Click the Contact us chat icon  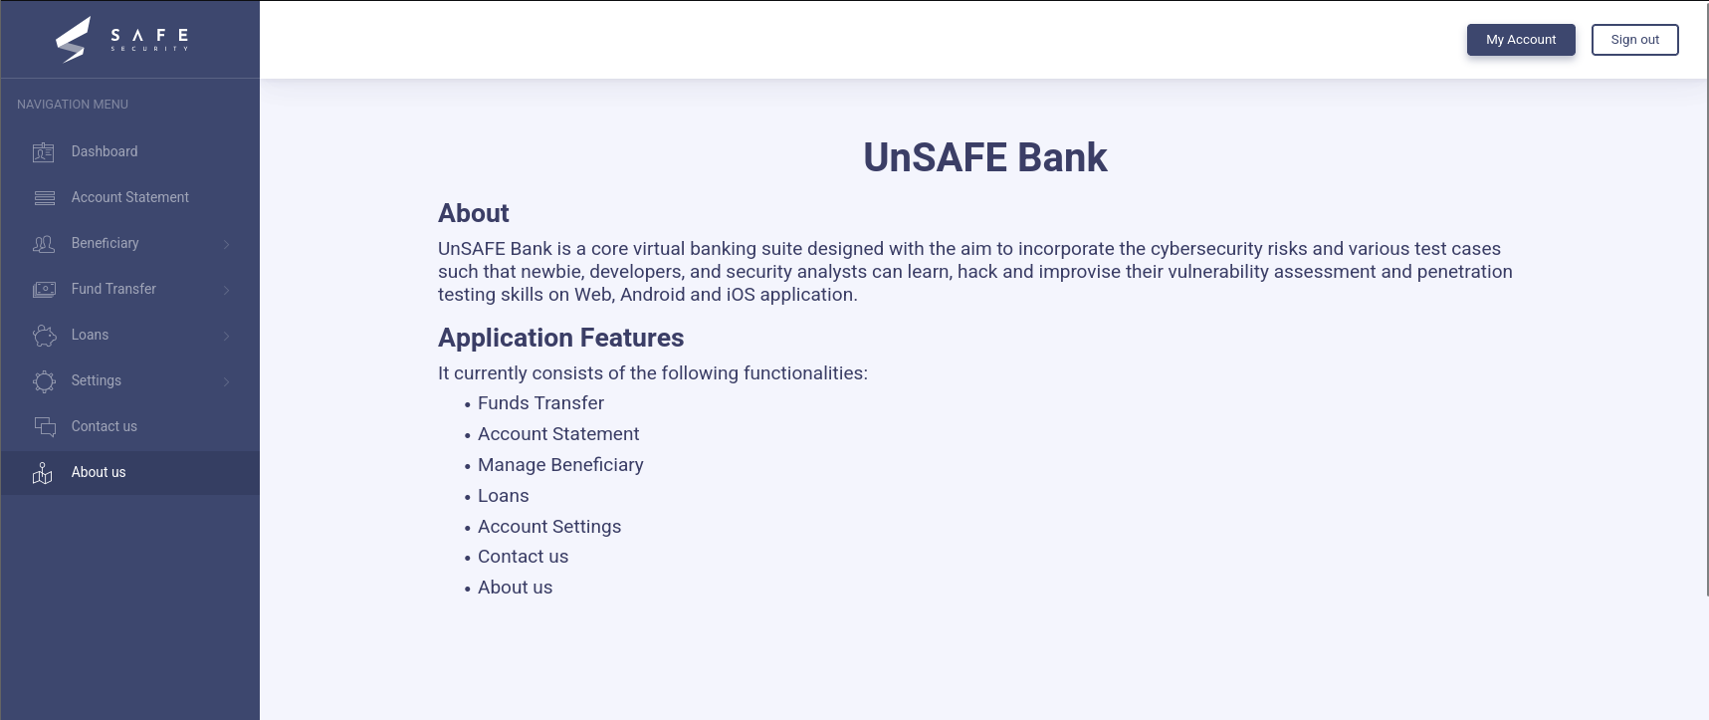click(x=44, y=427)
